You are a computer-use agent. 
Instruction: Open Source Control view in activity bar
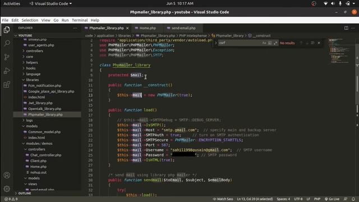(7, 57)
